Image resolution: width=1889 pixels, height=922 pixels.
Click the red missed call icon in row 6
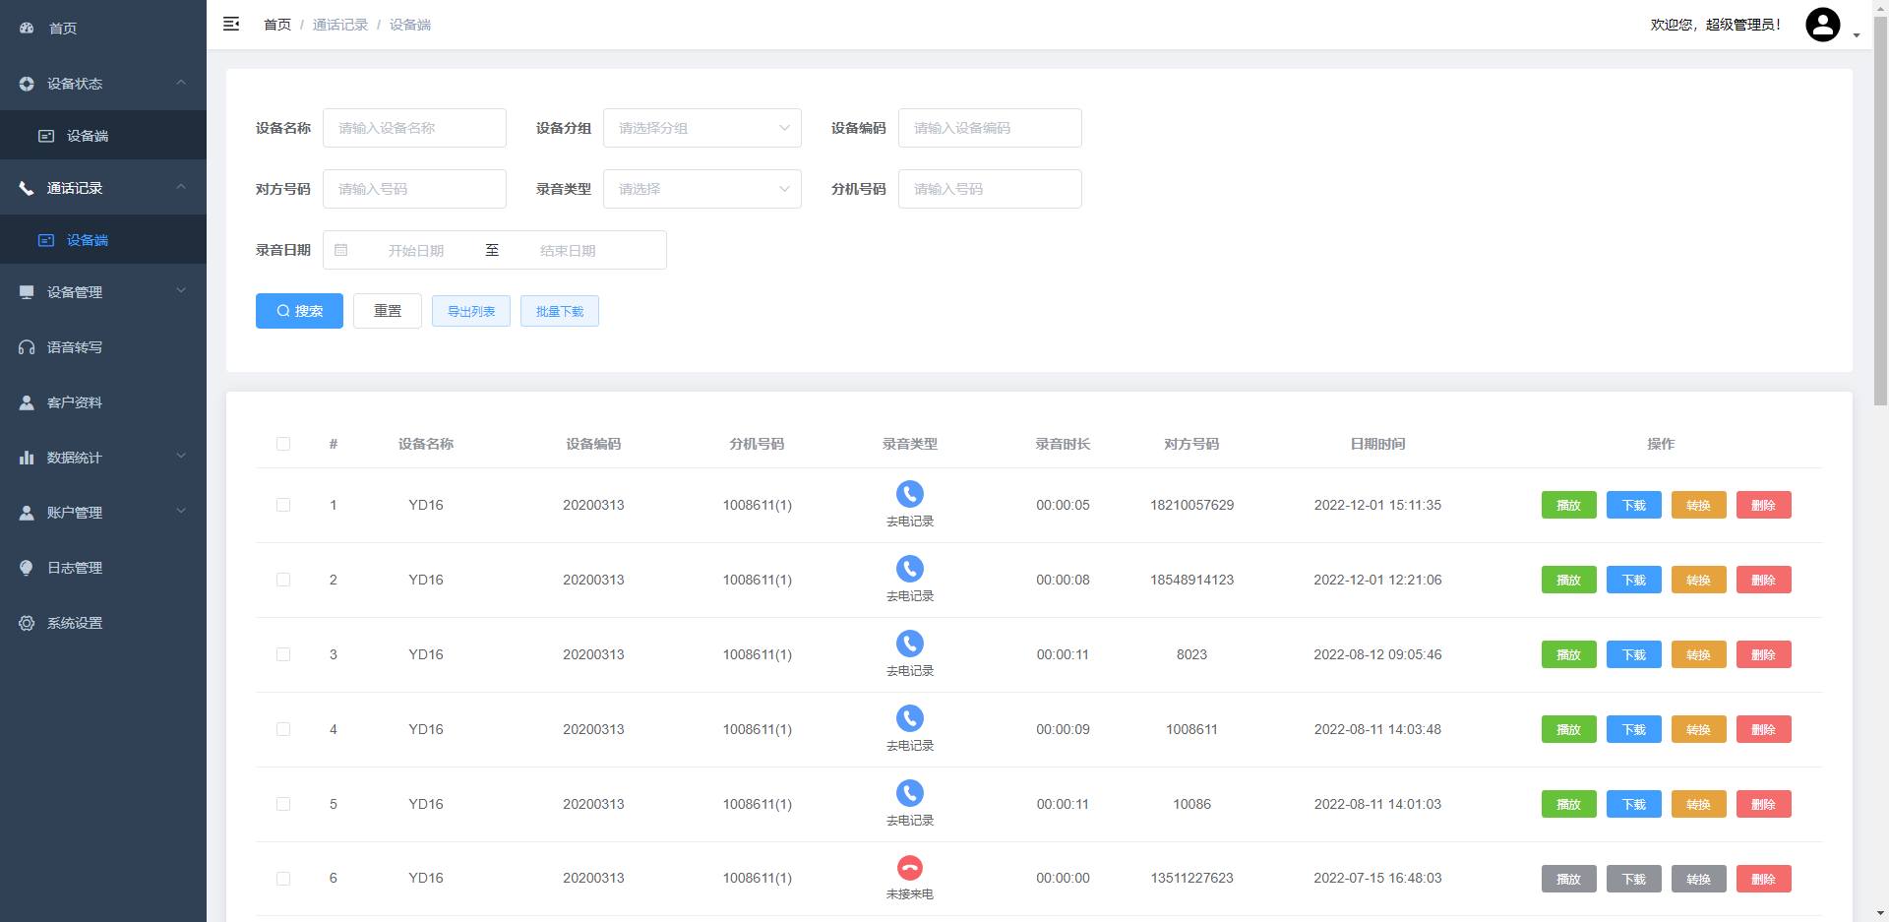click(x=909, y=868)
